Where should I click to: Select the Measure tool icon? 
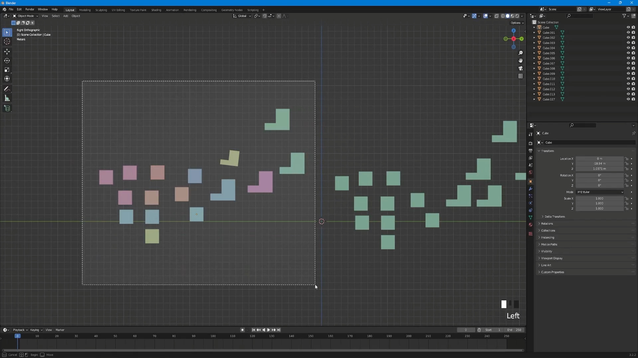click(7, 98)
